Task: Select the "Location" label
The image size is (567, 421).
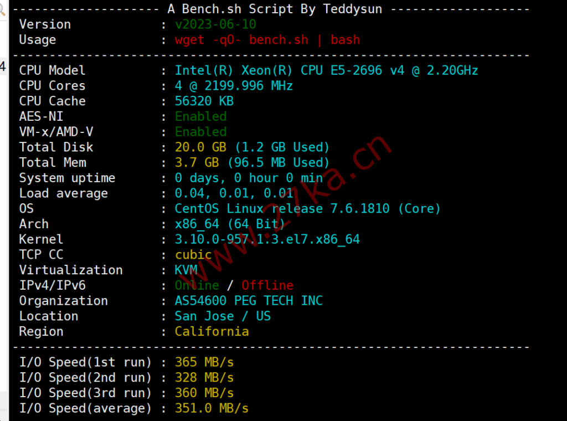Action: pos(49,316)
